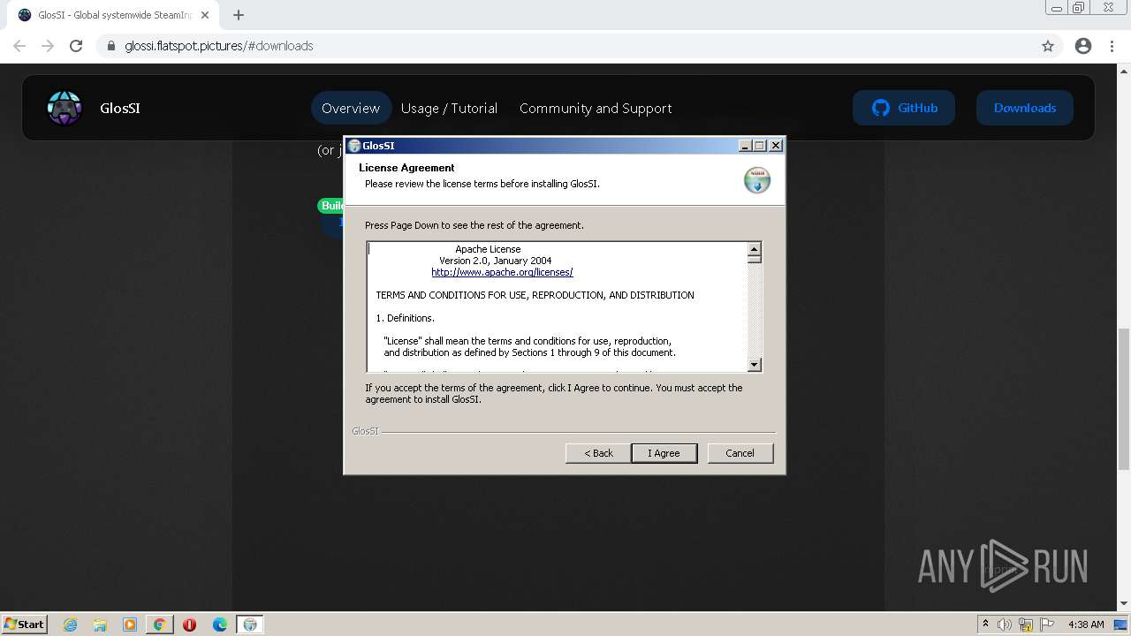Click the Back button in installer

click(x=598, y=453)
